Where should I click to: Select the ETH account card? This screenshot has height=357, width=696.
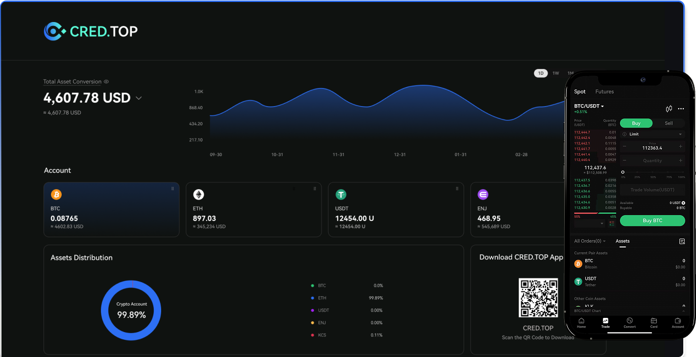coord(253,209)
